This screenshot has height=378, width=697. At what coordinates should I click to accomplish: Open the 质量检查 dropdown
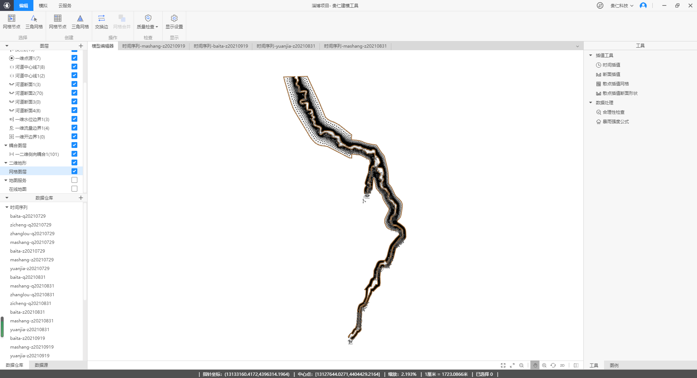coord(147,22)
